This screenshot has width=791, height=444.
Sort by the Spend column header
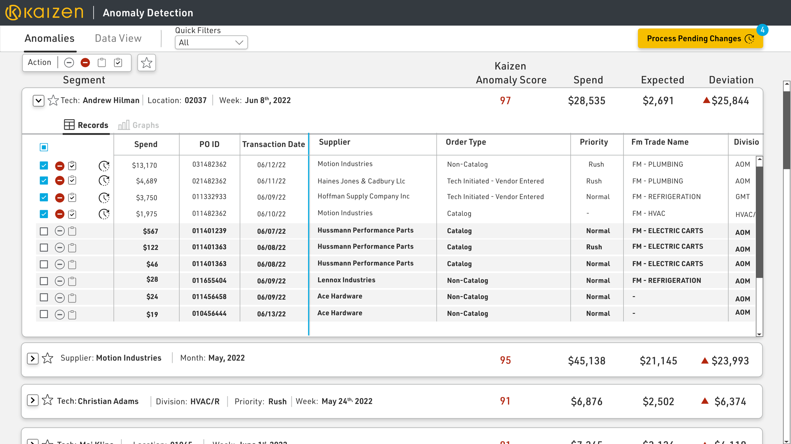point(146,144)
